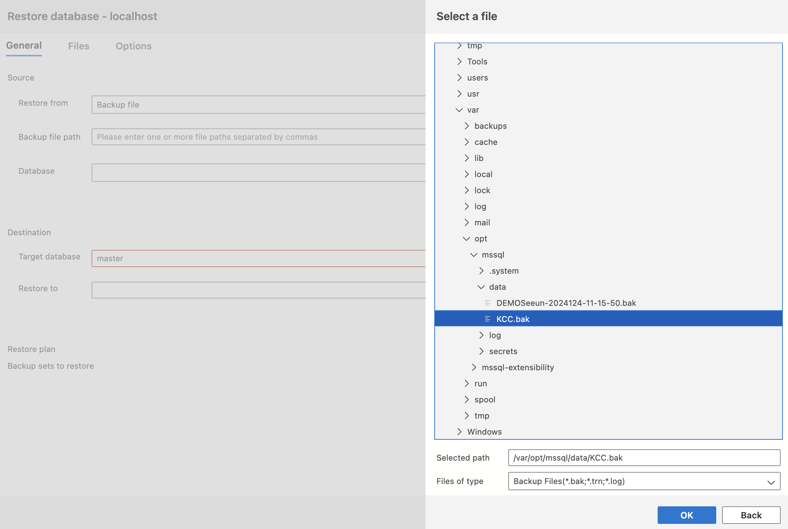Viewport: 788px width, 529px height.
Task: Collapse the opt folder
Action: (466, 239)
